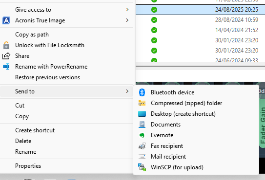
Task: Choose Documents in Send to list
Action: click(x=165, y=125)
